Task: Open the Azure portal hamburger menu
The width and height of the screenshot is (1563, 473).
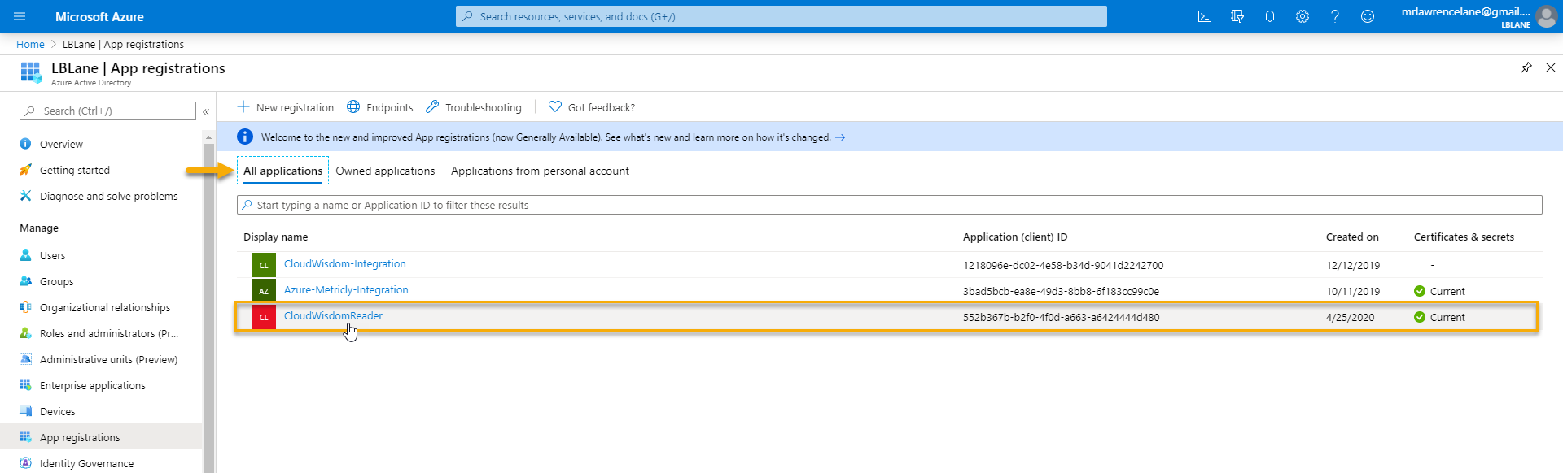Action: (20, 16)
